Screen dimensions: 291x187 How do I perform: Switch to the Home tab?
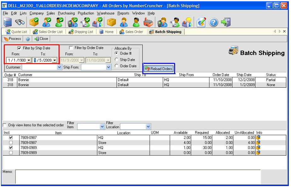[106, 32]
